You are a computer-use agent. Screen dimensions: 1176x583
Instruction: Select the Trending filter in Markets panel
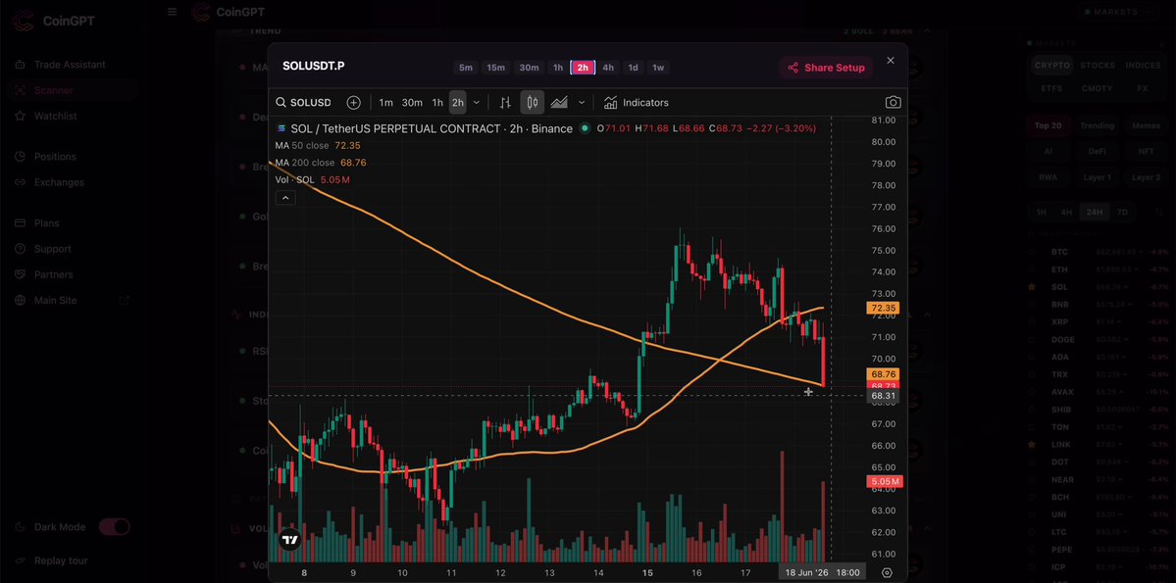[1098, 125]
